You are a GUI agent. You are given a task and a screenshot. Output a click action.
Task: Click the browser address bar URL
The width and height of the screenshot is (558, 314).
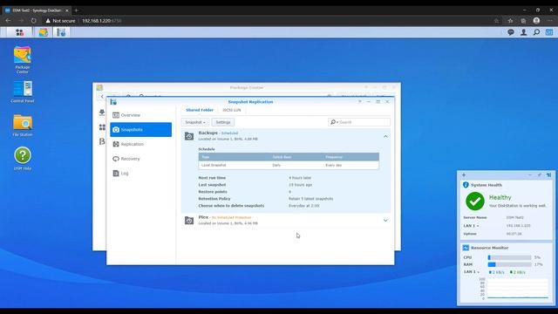click(102, 21)
